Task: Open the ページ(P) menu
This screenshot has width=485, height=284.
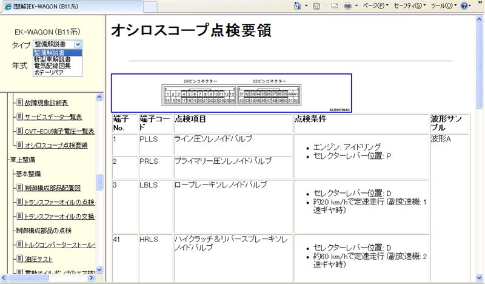Action: coord(375,5)
